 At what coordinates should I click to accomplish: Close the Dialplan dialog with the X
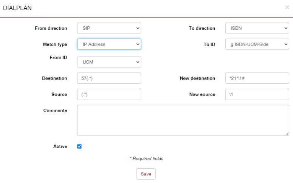coord(287,7)
